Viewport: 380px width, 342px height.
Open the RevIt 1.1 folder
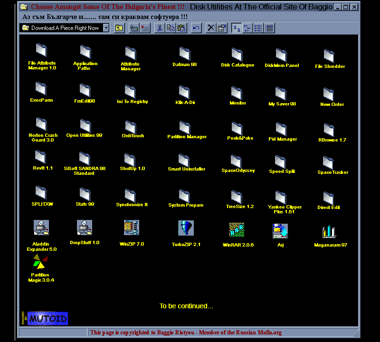pyautogui.click(x=40, y=157)
